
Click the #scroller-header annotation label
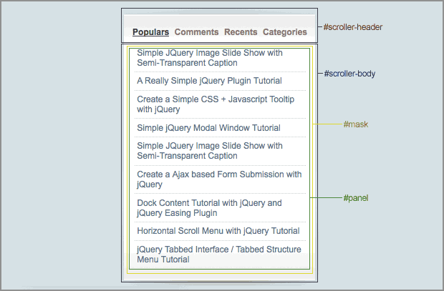(x=353, y=27)
